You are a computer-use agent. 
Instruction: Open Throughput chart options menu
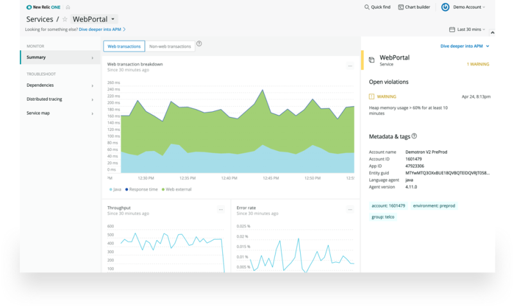220,209
